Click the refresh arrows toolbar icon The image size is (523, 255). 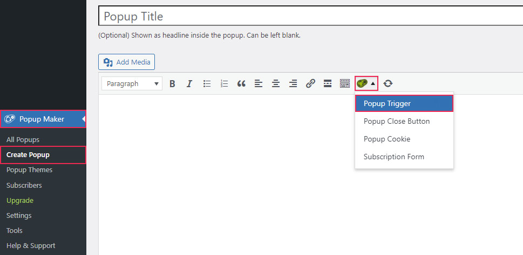pos(388,84)
